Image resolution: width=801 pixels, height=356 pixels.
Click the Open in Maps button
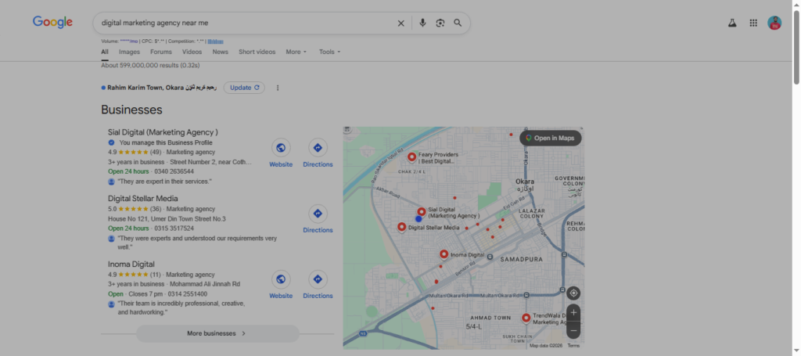(x=550, y=138)
